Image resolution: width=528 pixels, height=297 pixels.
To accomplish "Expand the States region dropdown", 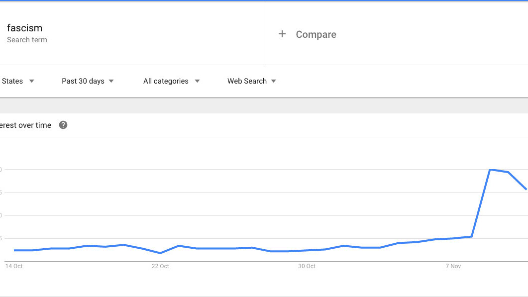I will point(18,81).
